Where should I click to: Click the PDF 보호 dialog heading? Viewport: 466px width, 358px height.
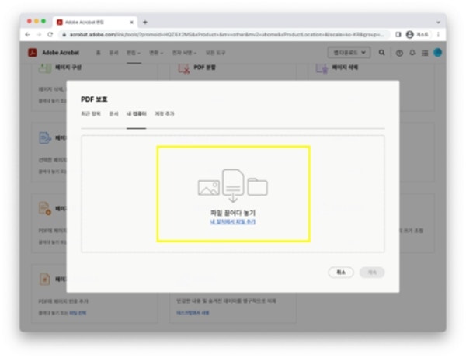94,99
